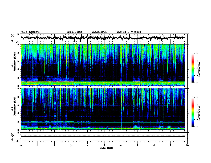Screen dimensions: 211x163
Task: Click the time axis tick label "0"
Action: pos(21,145)
